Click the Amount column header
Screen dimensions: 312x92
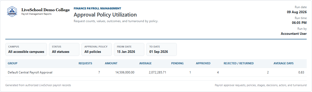pos(111,63)
